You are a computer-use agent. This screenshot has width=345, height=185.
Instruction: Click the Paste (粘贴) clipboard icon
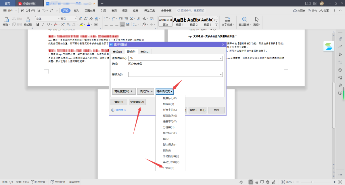(6, 20)
